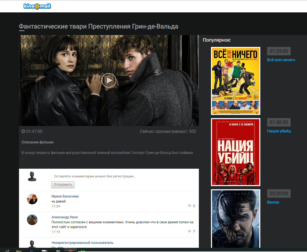The height and width of the screenshot is (252, 307).
Task: Click Ирина Балычева's avatar photo
Action: tap(32, 199)
